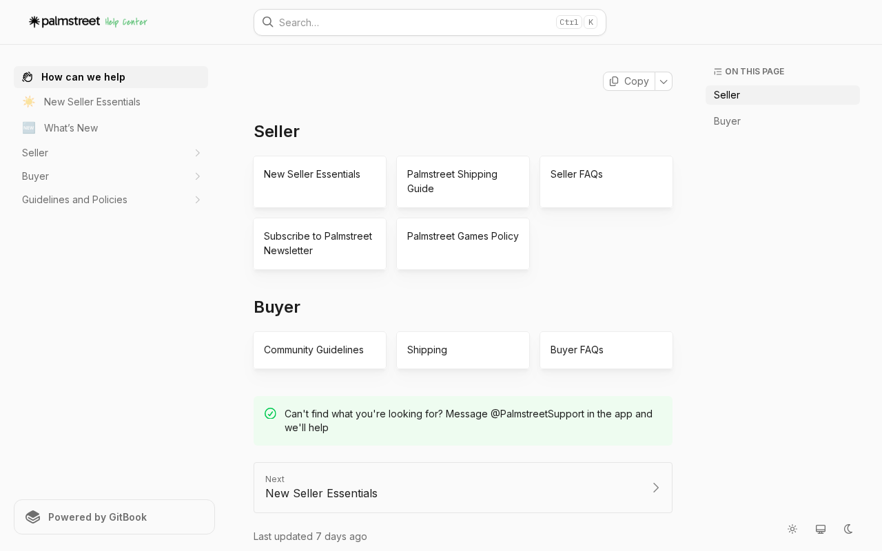This screenshot has width=882, height=551.
Task: Click the sun emoji icon for New Seller Essentials
Action: coord(29,102)
